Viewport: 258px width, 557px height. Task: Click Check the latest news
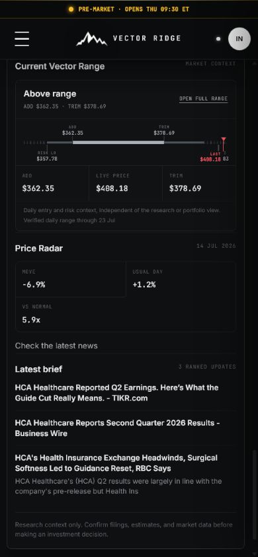tap(56, 346)
